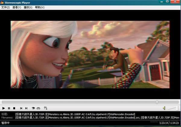Click the seek bar handle
181x127 pixels.
[157, 102]
